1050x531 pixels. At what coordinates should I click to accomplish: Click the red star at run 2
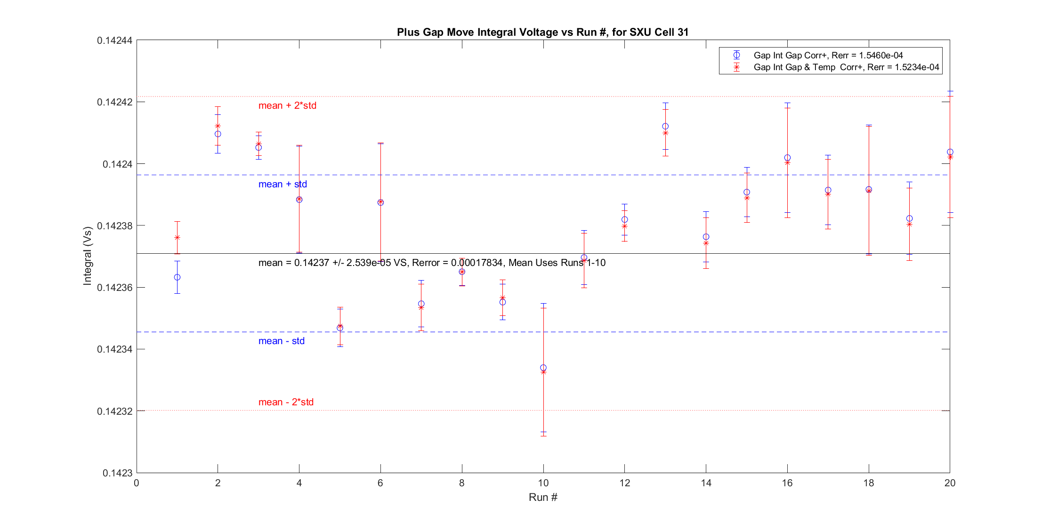pos(218,126)
